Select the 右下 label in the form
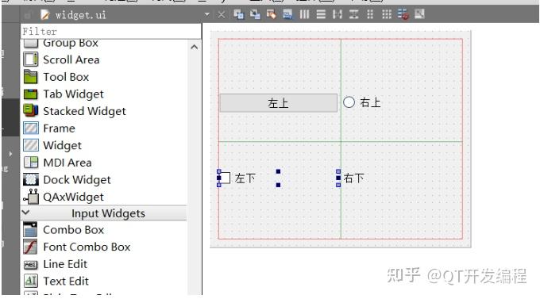This screenshot has height=299, width=540. coord(353,178)
